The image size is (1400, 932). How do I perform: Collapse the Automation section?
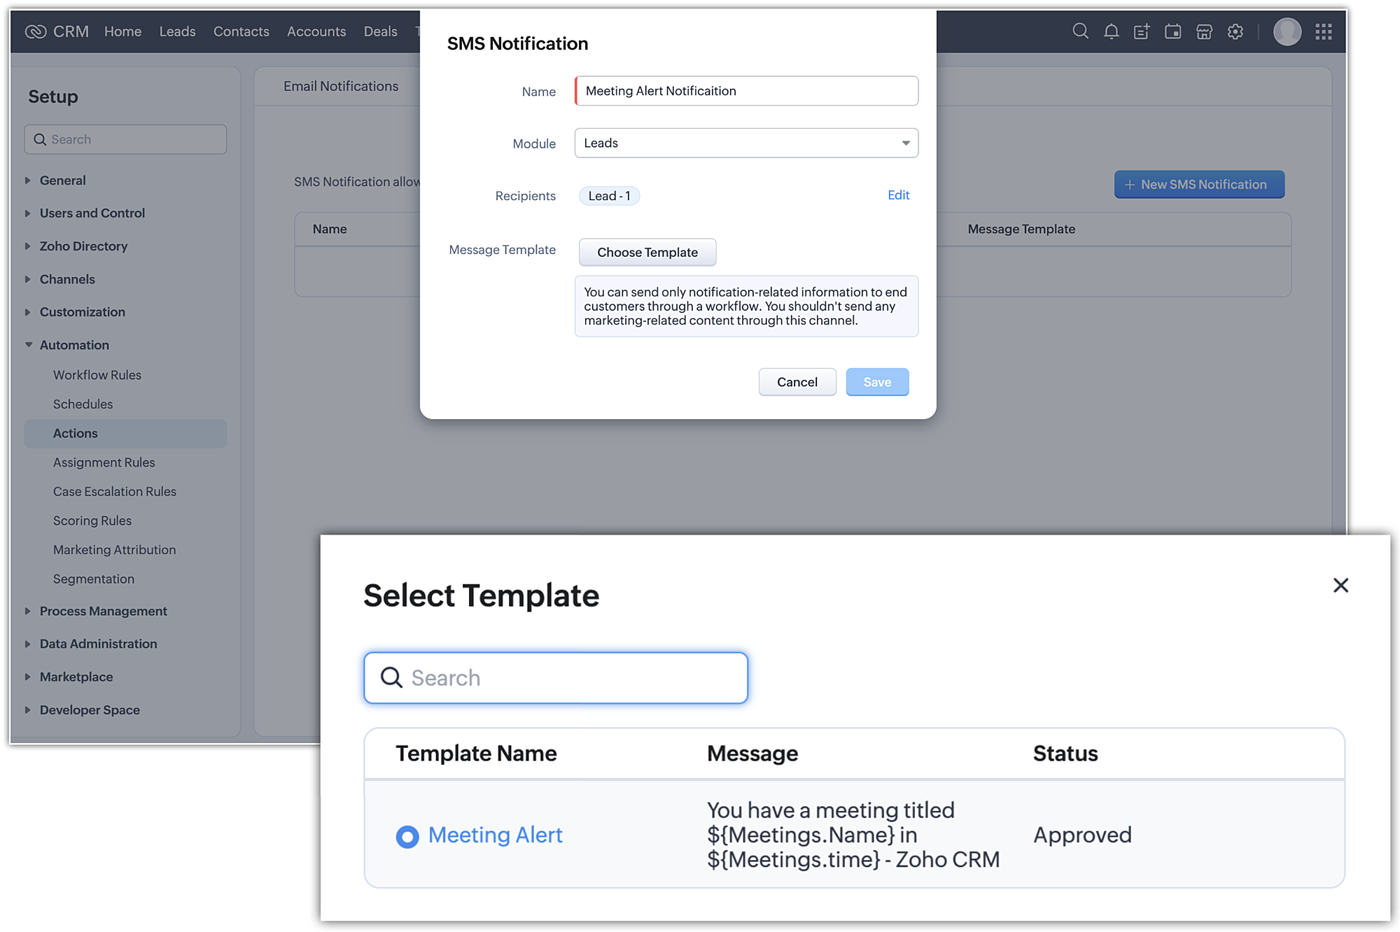pos(73,345)
